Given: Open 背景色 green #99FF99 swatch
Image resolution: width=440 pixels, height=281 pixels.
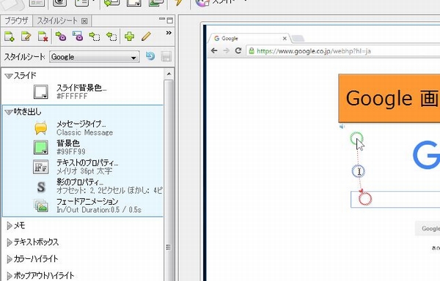Looking at the screenshot, I should (x=41, y=148).
